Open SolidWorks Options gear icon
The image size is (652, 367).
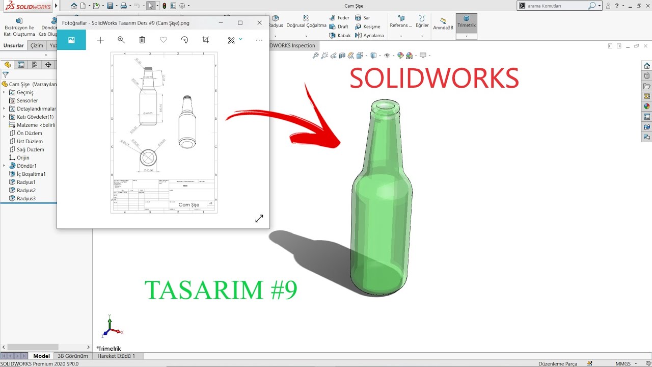click(x=182, y=6)
